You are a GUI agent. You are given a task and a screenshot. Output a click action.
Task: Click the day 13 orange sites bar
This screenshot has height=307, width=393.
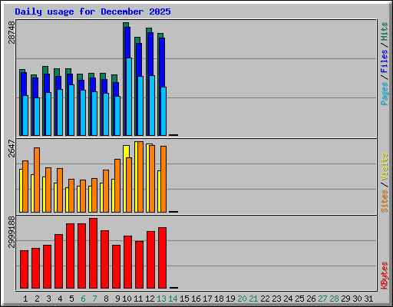point(163,179)
